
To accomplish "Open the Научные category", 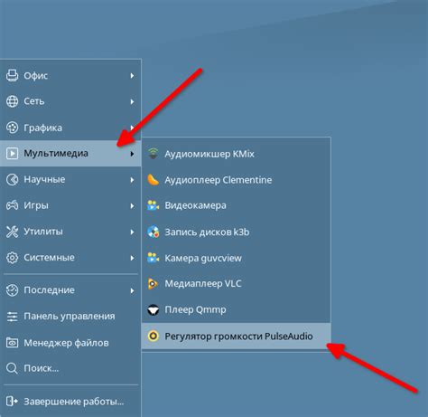I will pyautogui.click(x=70, y=180).
